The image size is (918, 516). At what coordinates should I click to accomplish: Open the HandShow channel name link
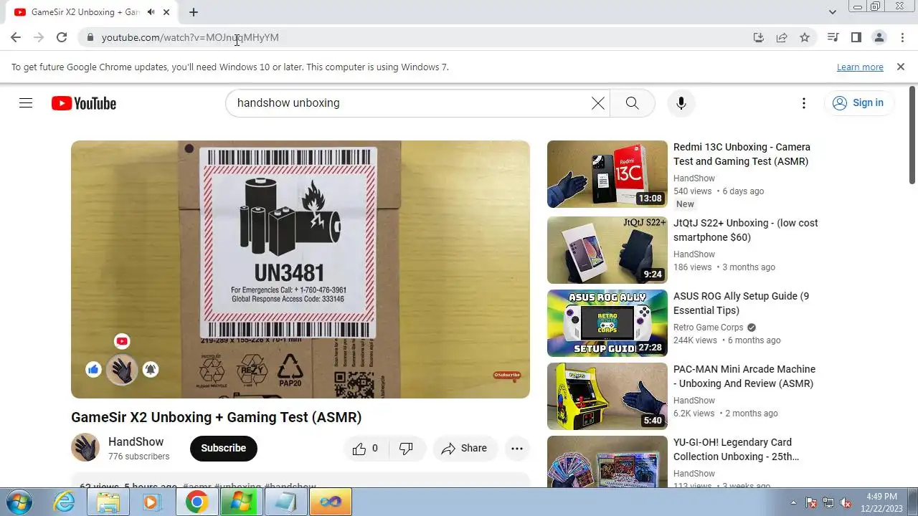pyautogui.click(x=136, y=442)
